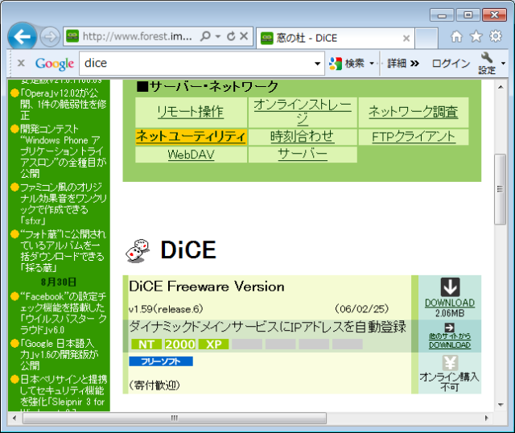The height and width of the screenshot is (433, 515).
Task: Click the Google toolbar search field
Action: click(x=196, y=63)
